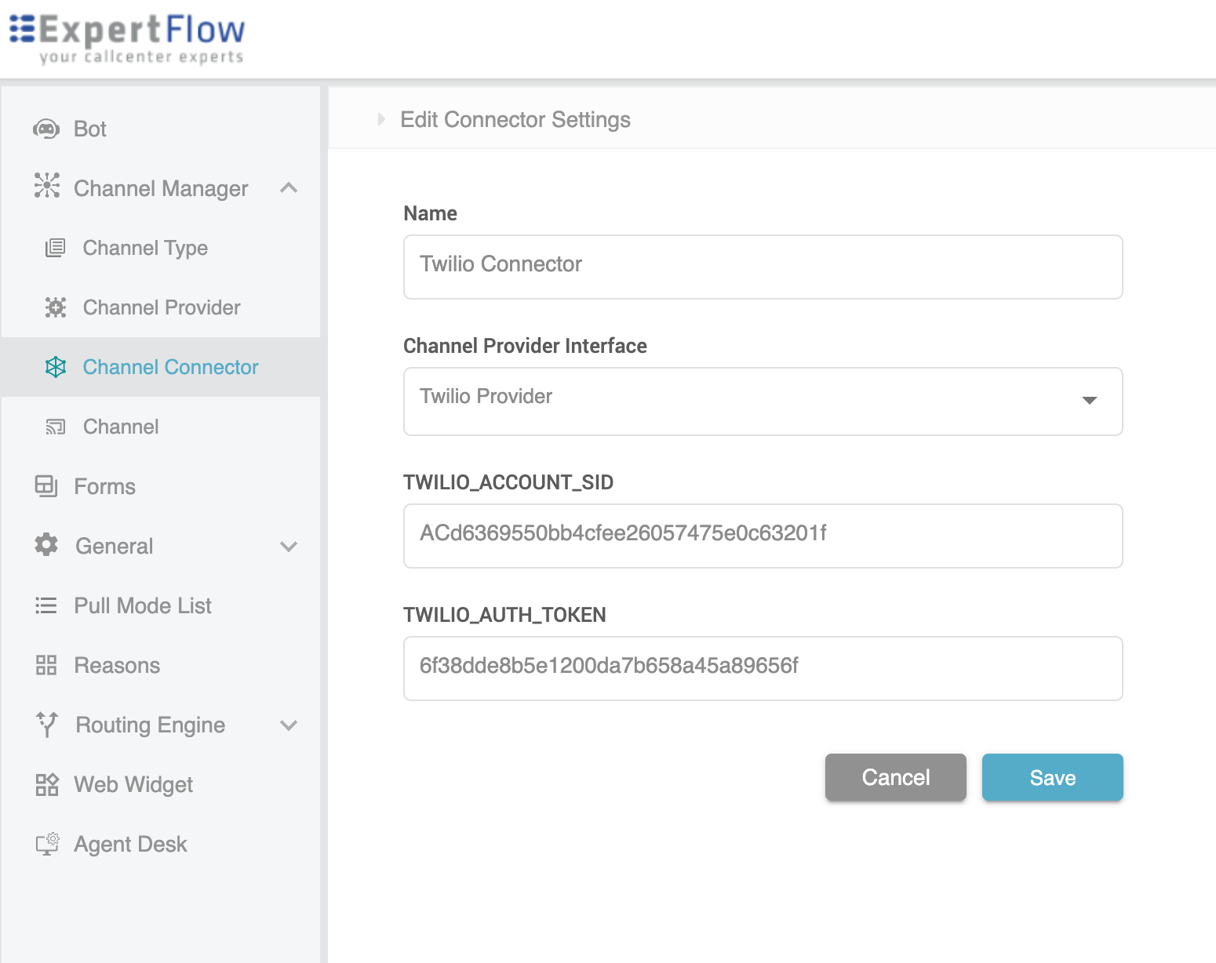Click the TWILIO_AUTH_TOKEN input field
The height and width of the screenshot is (963, 1216).
point(763,668)
